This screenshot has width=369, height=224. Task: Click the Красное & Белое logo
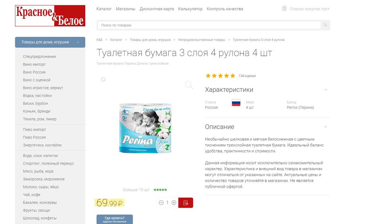pyautogui.click(x=50, y=16)
